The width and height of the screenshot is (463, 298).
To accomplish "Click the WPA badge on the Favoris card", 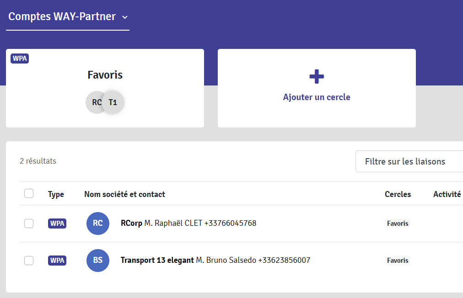I will [x=20, y=59].
